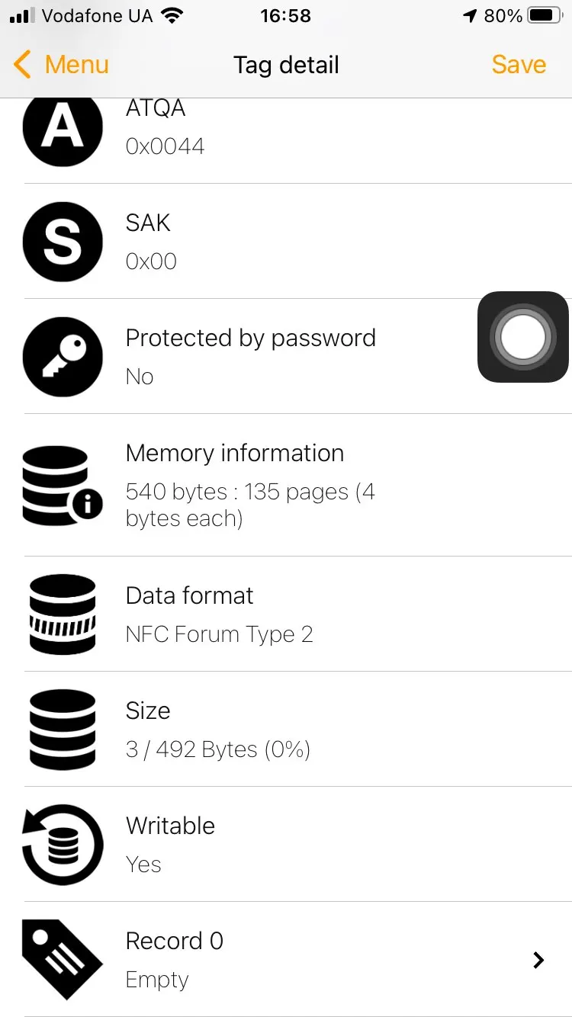Select the Protected by password row
The width and height of the screenshot is (572, 1017).
coord(250,356)
